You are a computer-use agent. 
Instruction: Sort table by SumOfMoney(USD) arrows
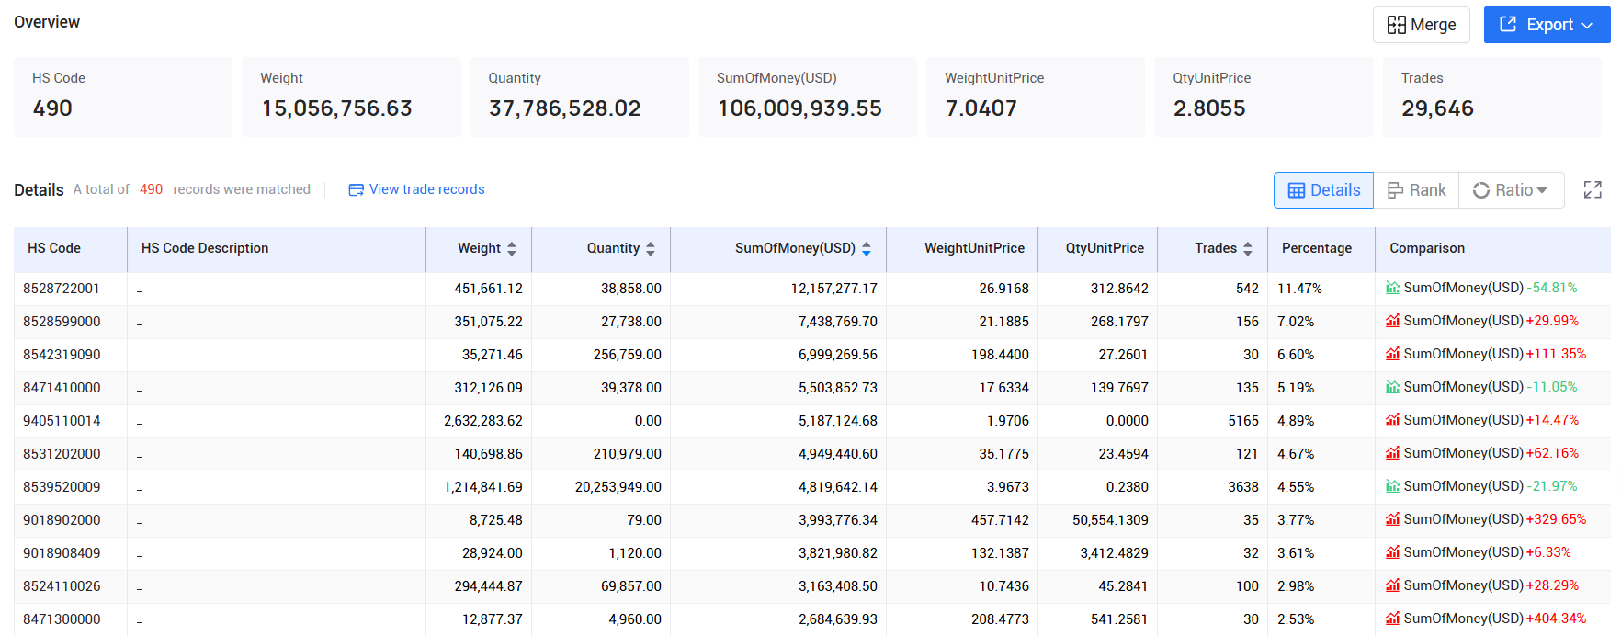(867, 248)
